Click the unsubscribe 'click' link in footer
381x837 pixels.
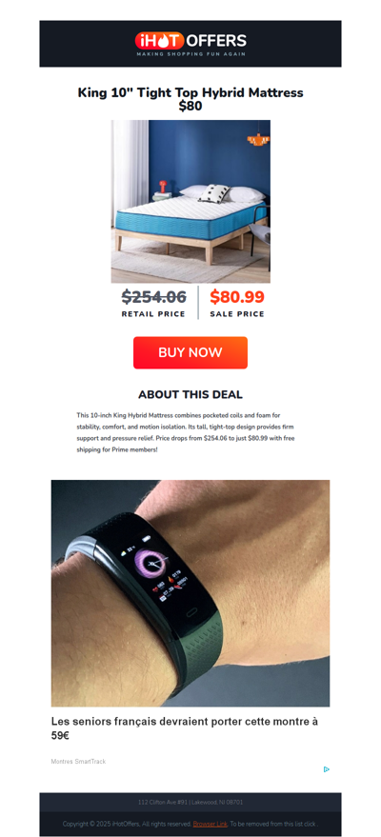point(310,825)
